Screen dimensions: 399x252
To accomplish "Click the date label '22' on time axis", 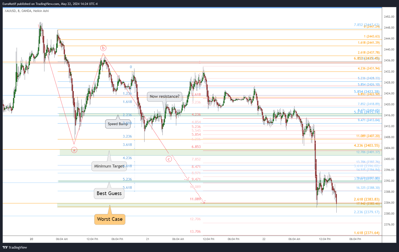I will pyautogui.click(x=264, y=239).
